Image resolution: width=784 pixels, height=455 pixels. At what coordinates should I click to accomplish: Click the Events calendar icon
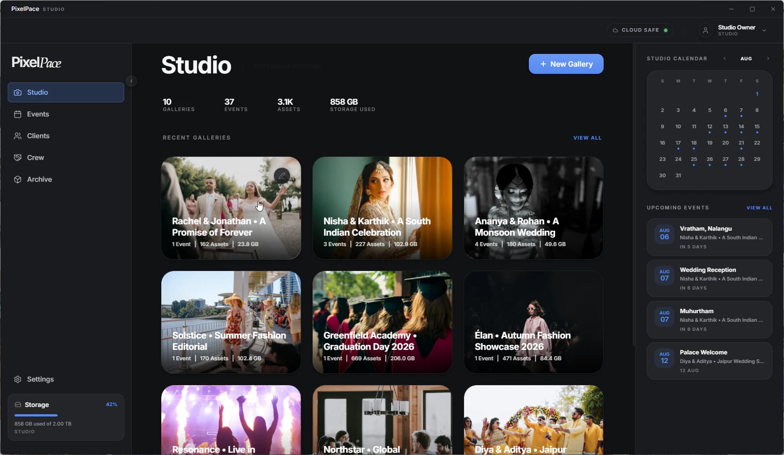point(18,114)
